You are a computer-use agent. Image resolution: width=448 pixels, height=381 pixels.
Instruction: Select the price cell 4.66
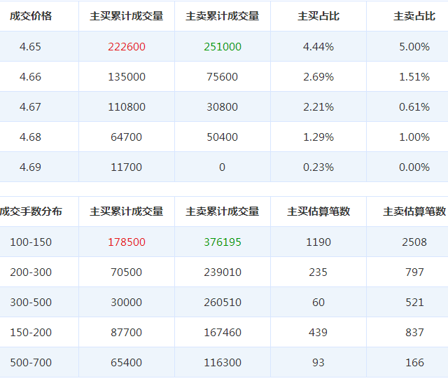point(30,77)
